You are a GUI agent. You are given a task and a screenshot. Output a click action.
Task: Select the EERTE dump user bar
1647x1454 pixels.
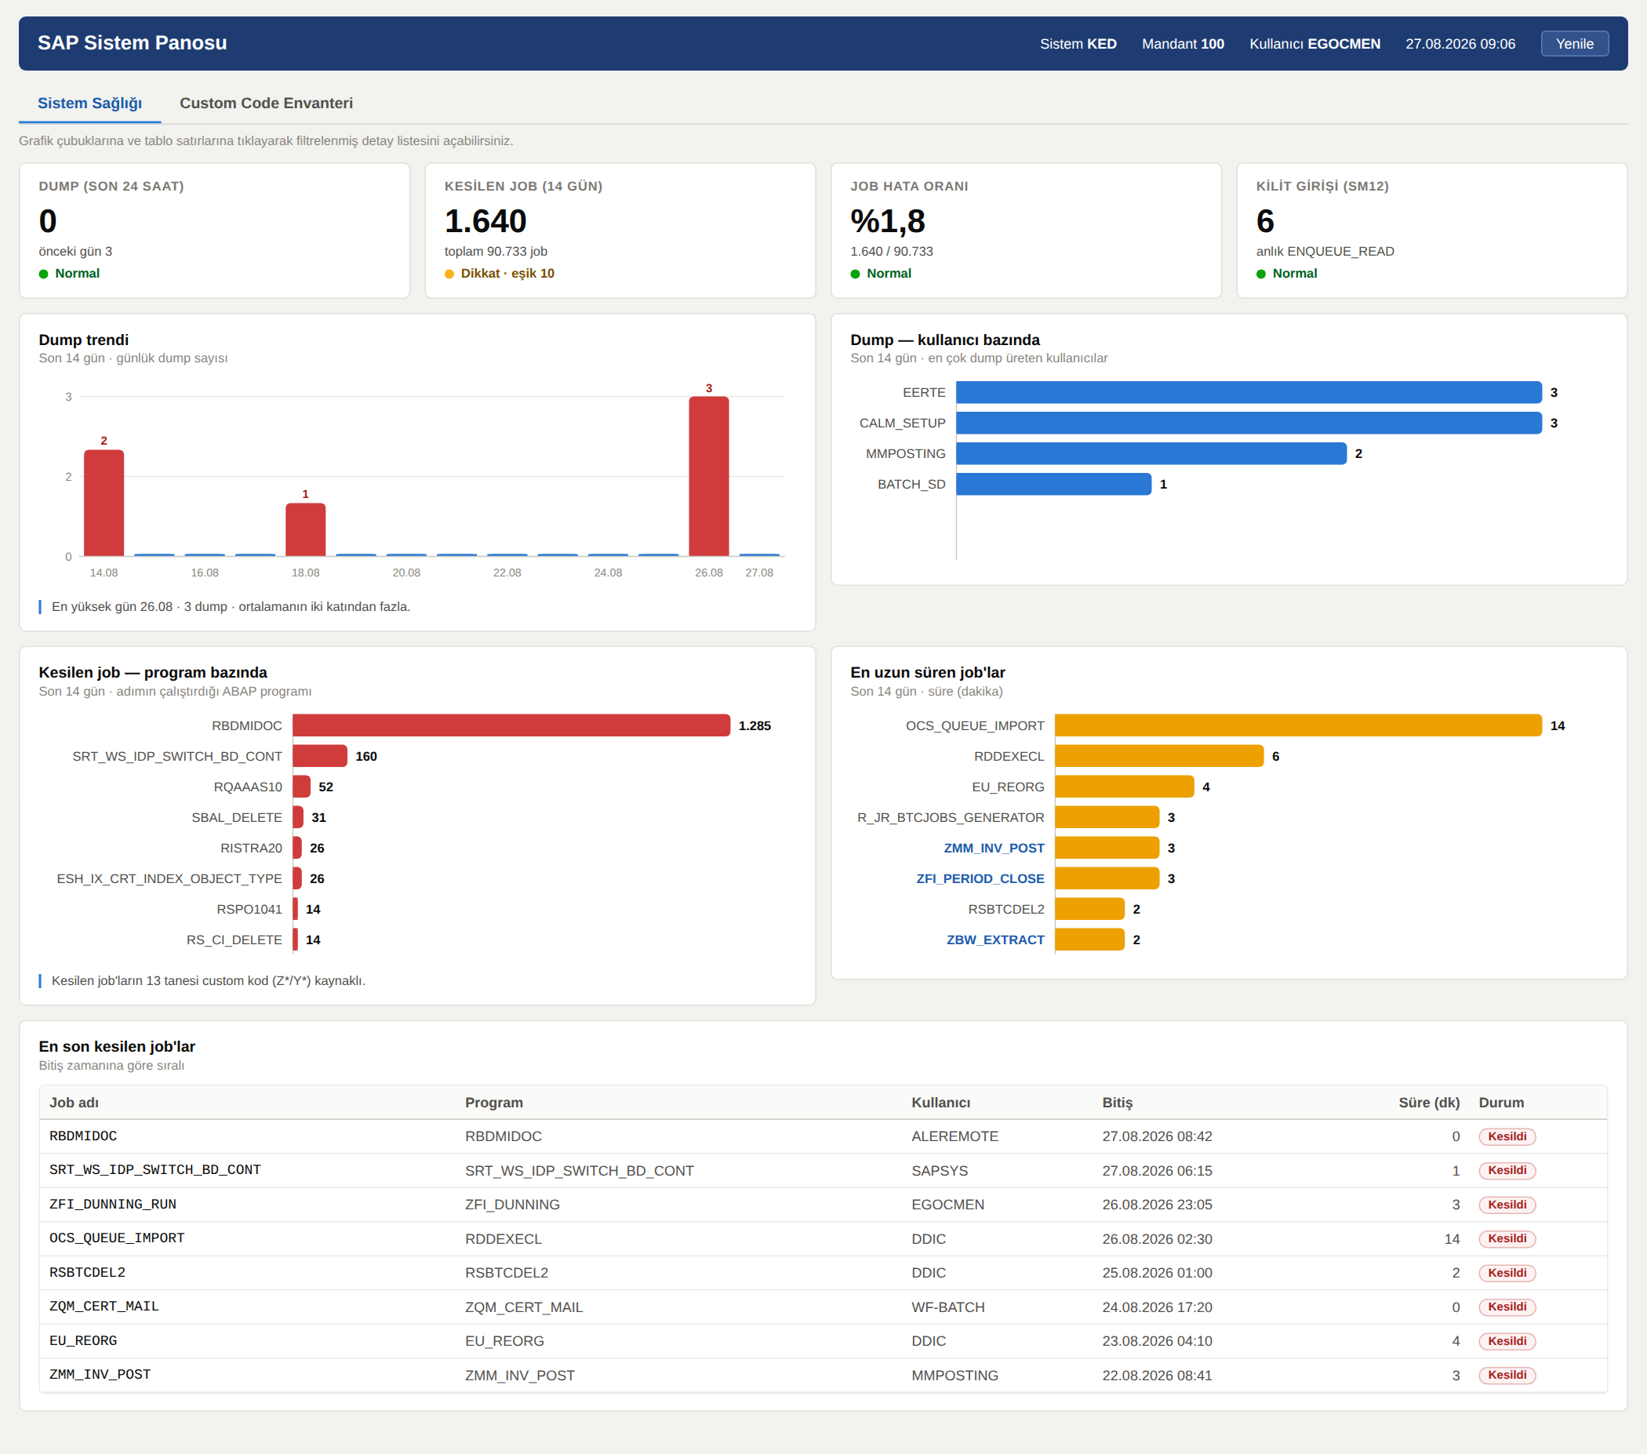click(1248, 392)
